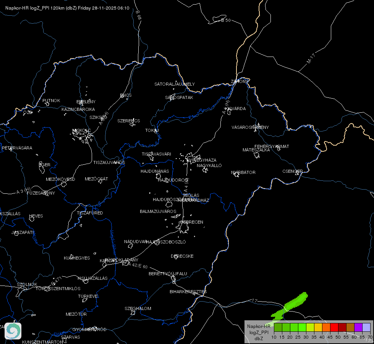Screen dimensions: 374x344
Task: Click the BERETTYÓÚJFALU label
Action: tap(168, 274)
